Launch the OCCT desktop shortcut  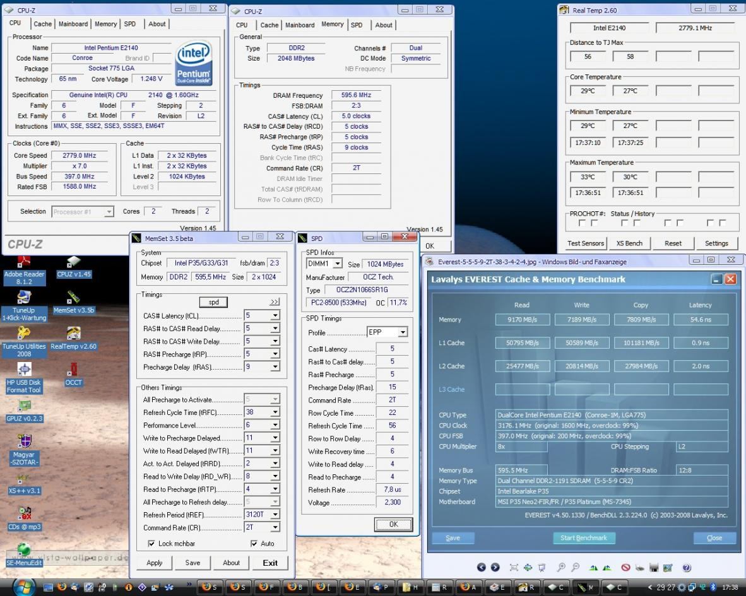pyautogui.click(x=74, y=375)
